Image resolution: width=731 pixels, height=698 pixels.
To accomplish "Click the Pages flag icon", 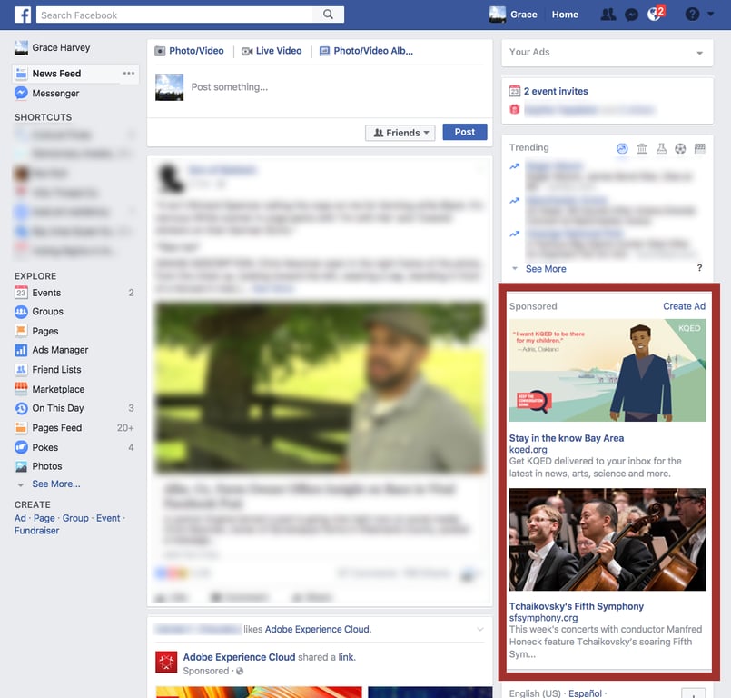I will click(21, 331).
